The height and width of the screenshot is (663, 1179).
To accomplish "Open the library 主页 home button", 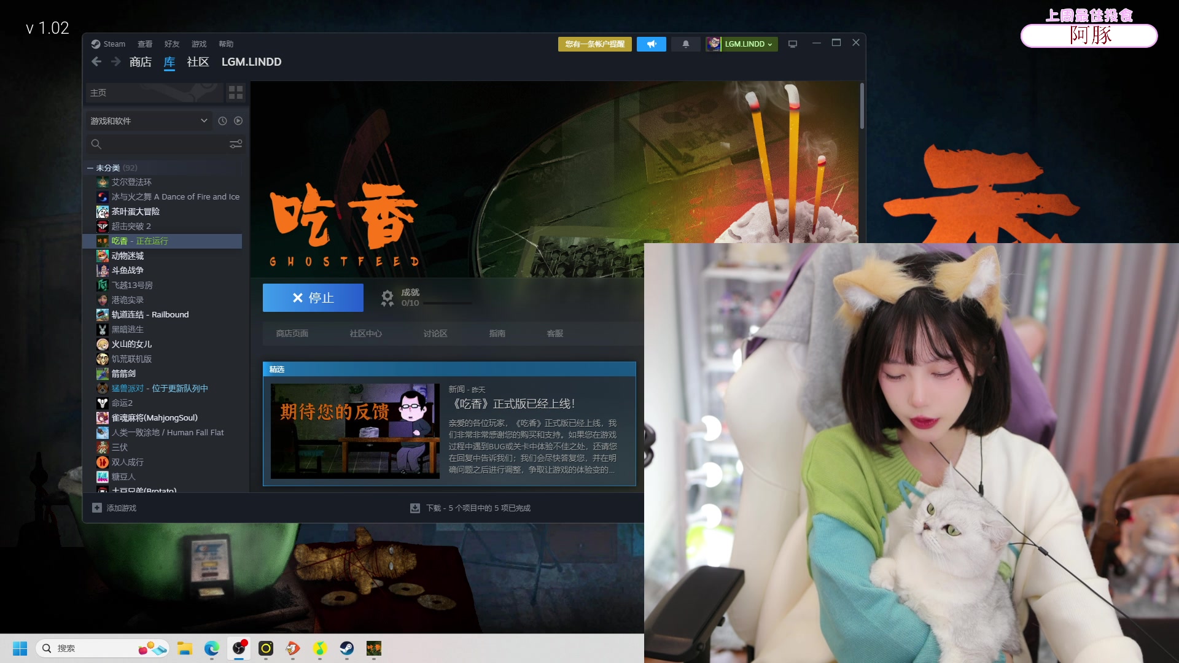I will click(x=154, y=93).
